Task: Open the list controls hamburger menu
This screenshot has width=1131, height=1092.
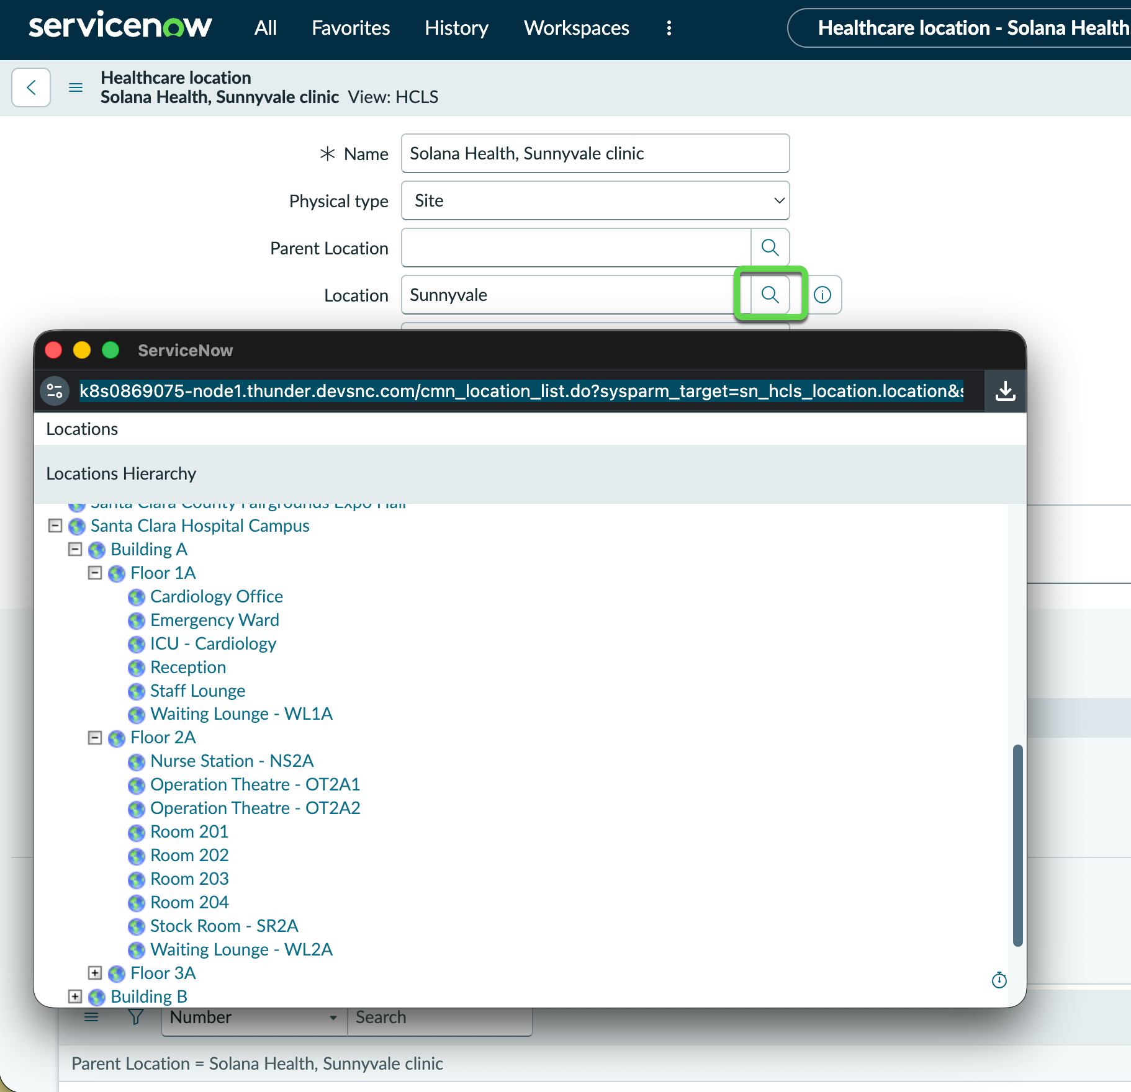Action: click(x=91, y=1017)
